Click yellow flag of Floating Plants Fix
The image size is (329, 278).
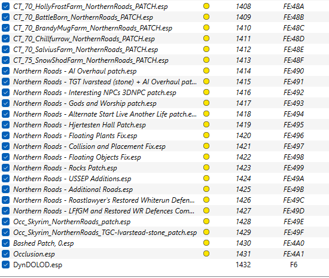point(206,135)
